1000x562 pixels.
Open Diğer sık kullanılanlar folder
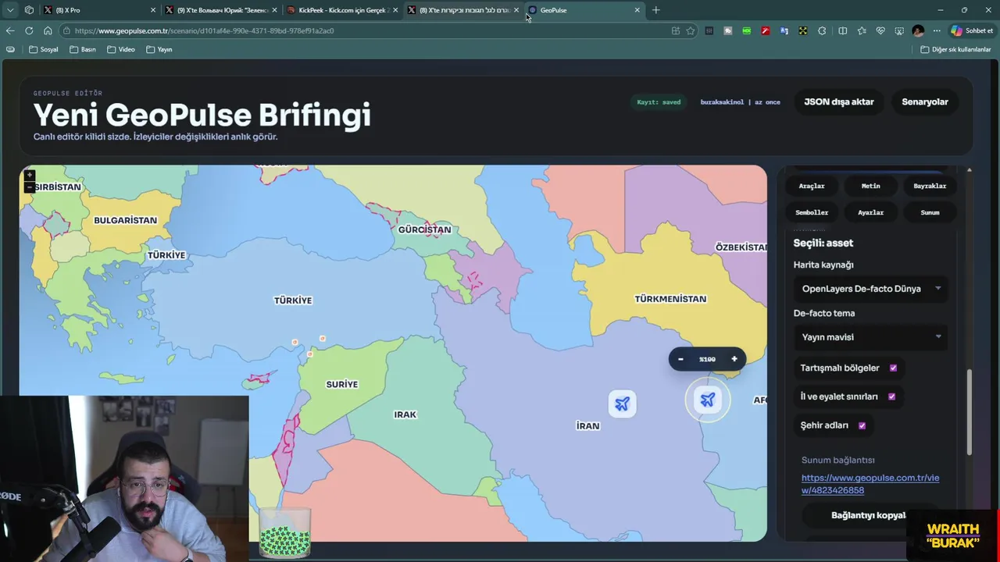955,49
